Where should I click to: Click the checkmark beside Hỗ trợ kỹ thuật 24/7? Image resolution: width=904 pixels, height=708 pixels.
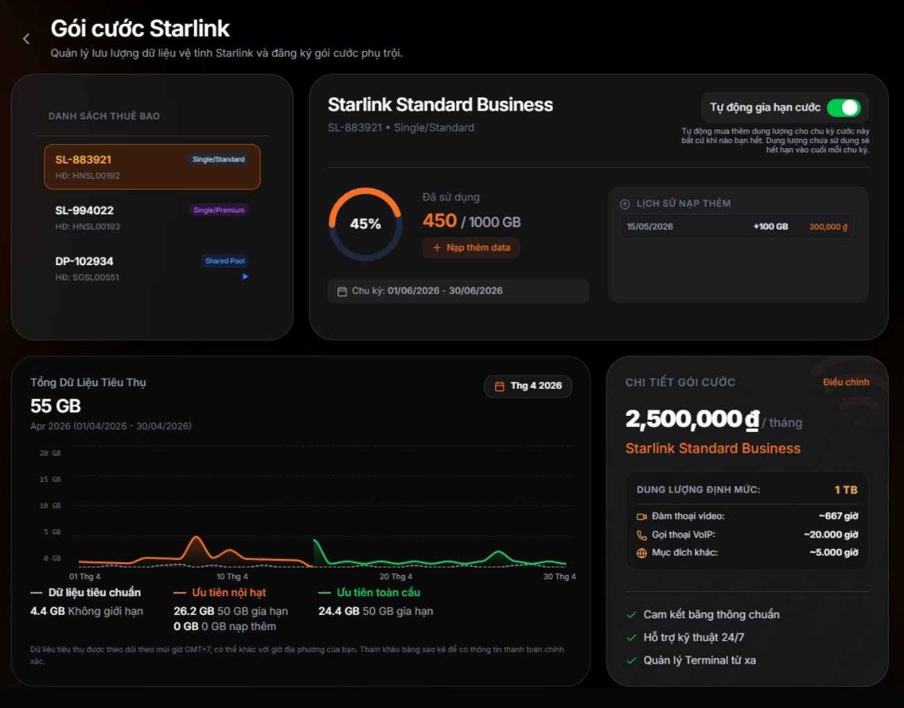click(x=631, y=638)
